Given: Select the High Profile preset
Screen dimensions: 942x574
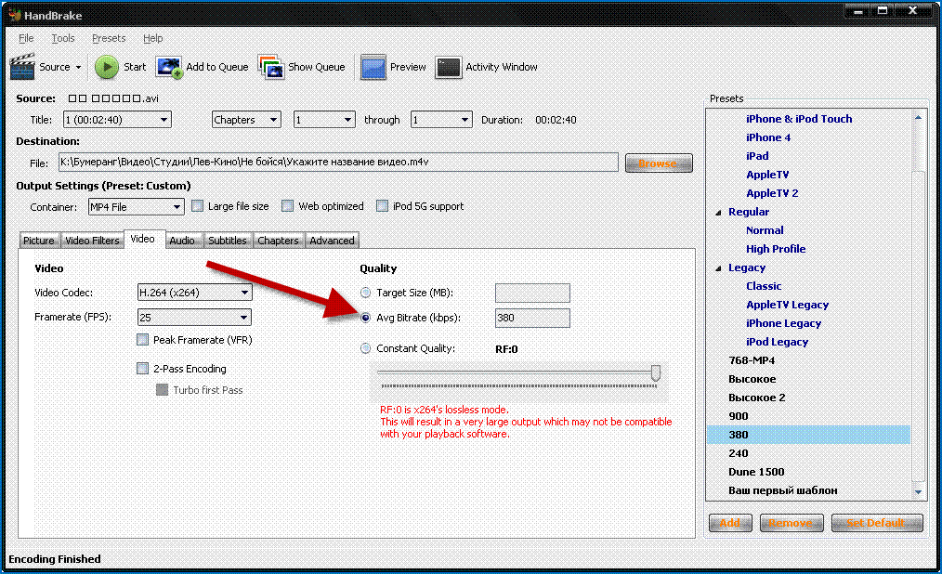Looking at the screenshot, I should pos(776,249).
